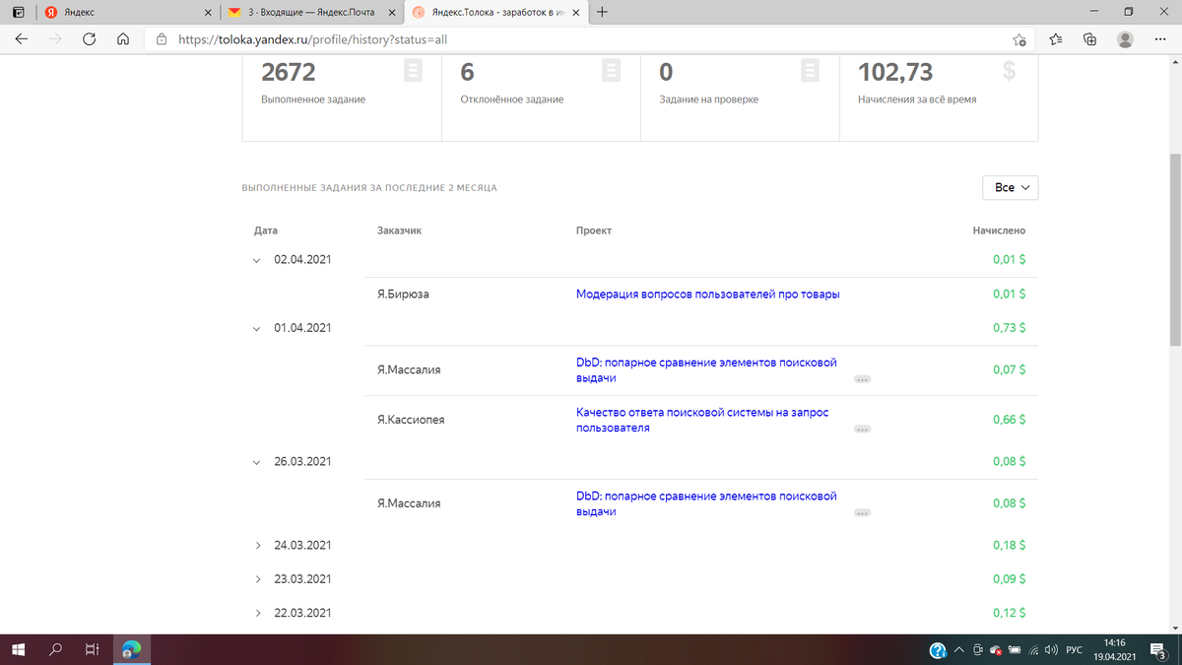Expand the 23.03.2021 date row
Image resolution: width=1182 pixels, height=665 pixels.
point(257,579)
